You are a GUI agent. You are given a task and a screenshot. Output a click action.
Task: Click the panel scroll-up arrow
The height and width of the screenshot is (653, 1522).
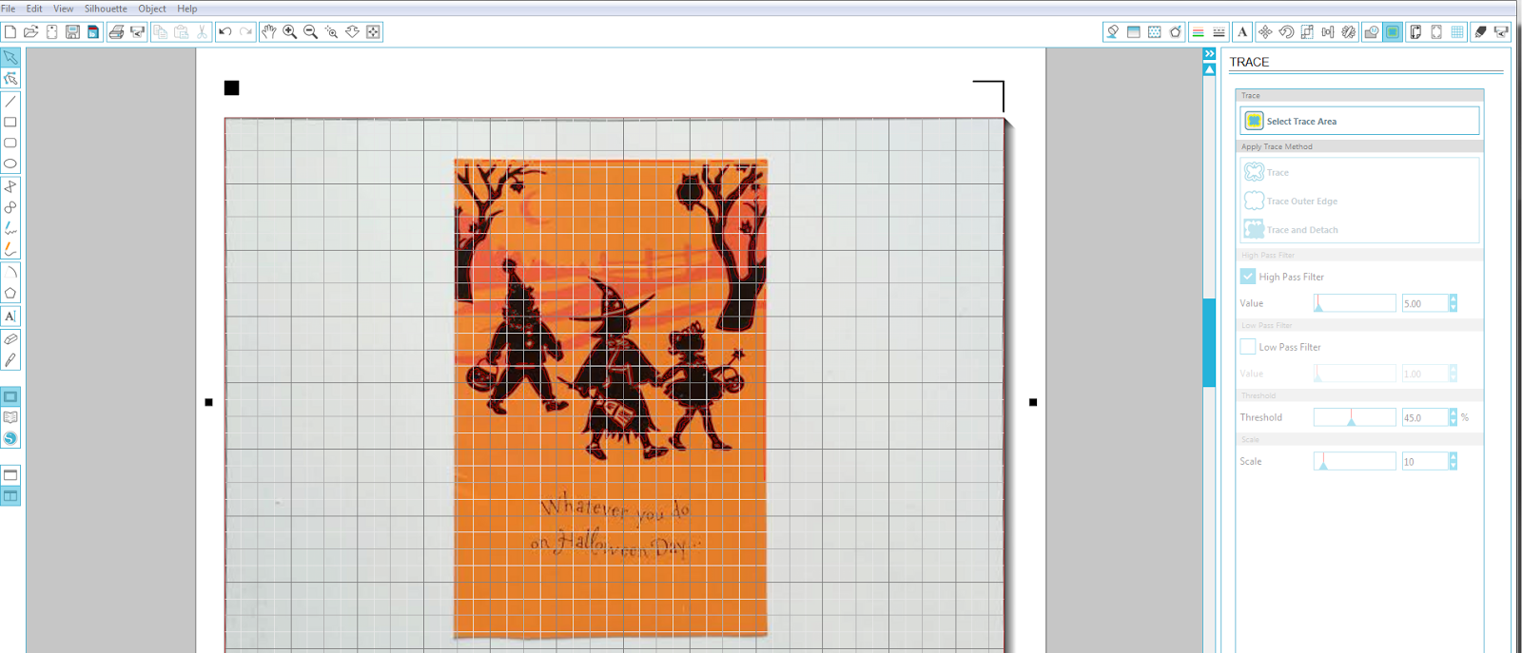click(x=1209, y=69)
